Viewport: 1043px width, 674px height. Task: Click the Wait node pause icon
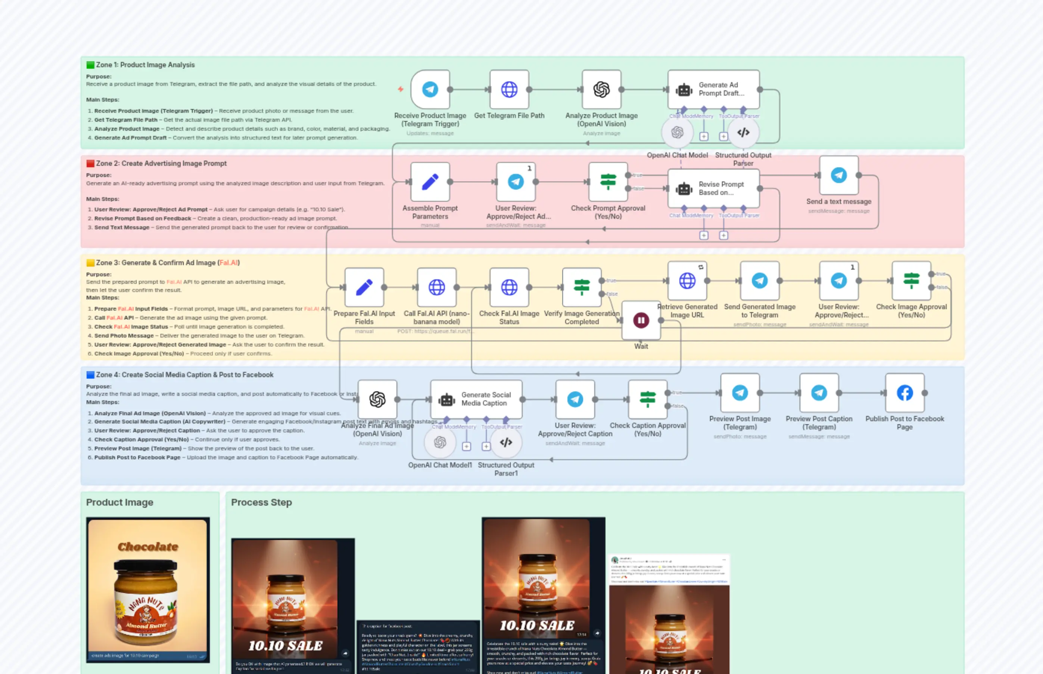(641, 320)
